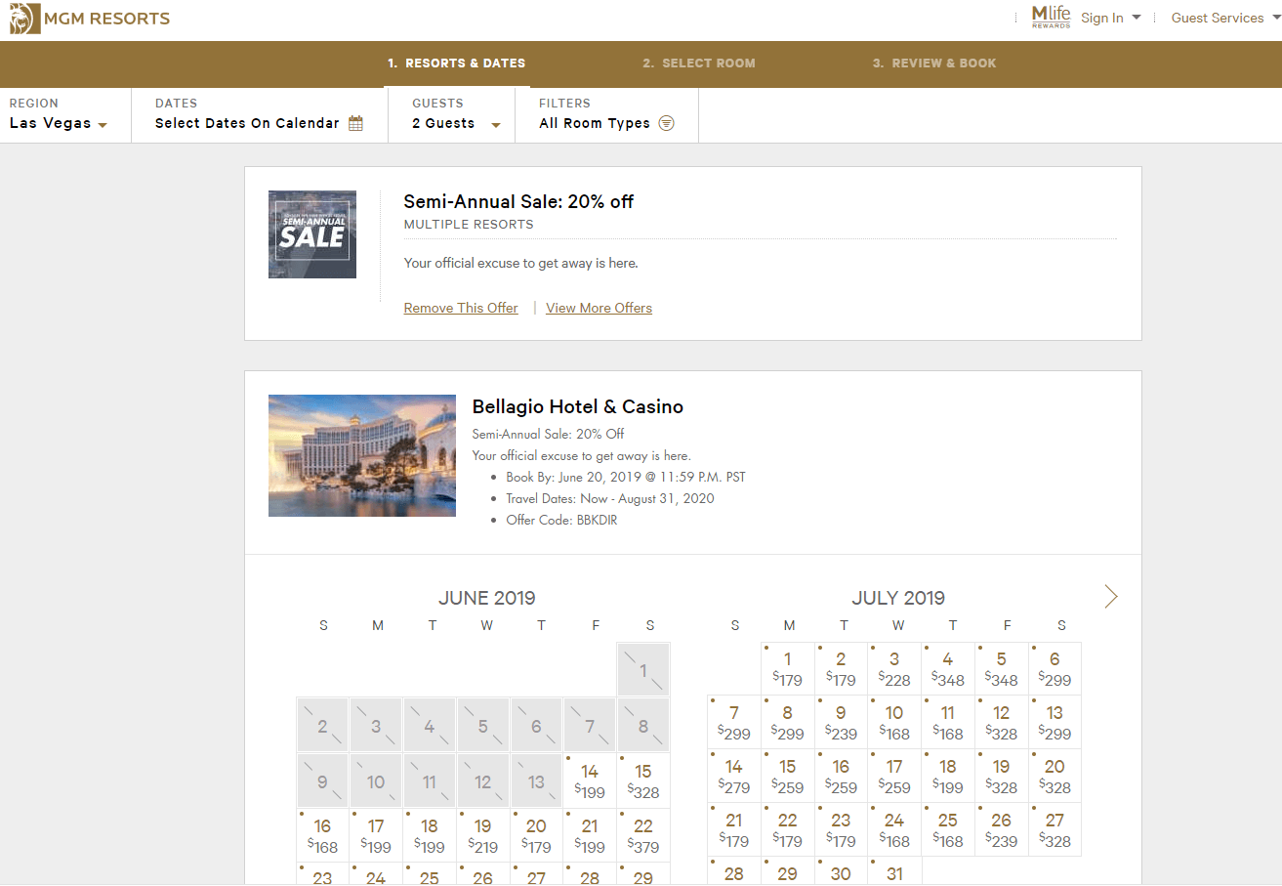Select July 27 at $328
This screenshot has height=886, width=1282.
point(1055,829)
